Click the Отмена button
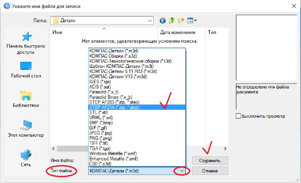The image size is (301, 183). click(210, 171)
